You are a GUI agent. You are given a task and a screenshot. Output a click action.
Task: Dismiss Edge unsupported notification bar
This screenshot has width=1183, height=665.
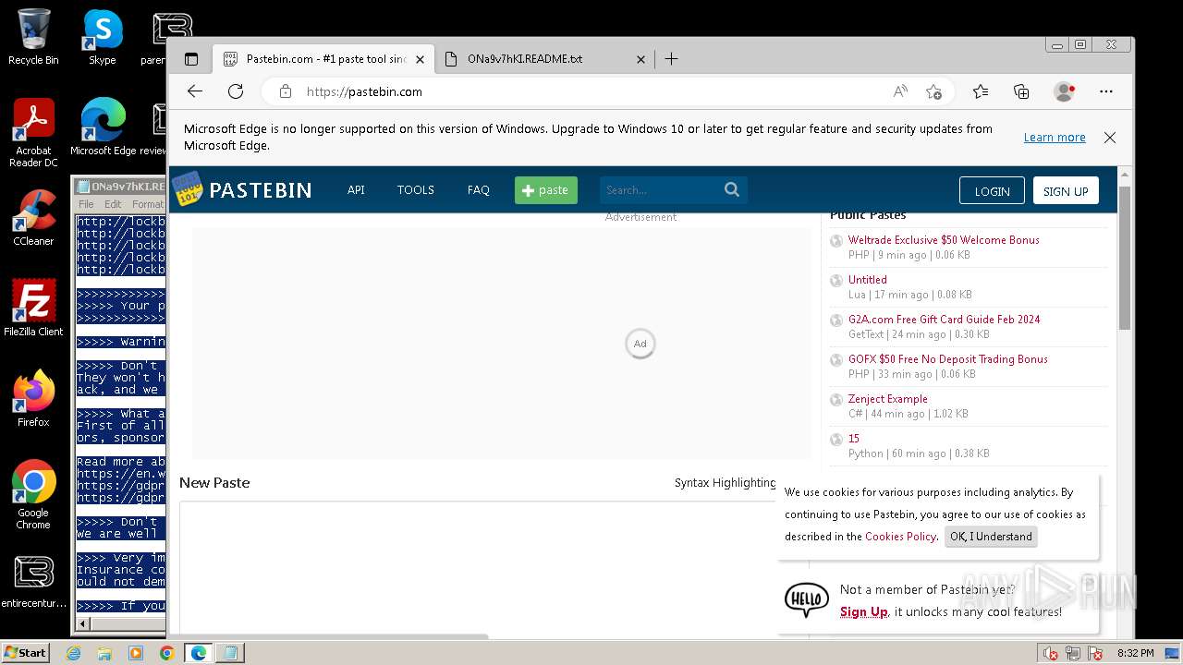tap(1110, 138)
